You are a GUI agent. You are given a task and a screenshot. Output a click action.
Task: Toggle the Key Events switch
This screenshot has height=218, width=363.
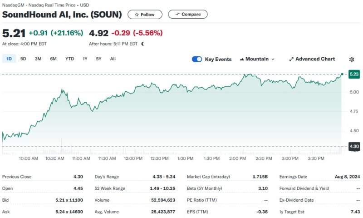point(197,59)
